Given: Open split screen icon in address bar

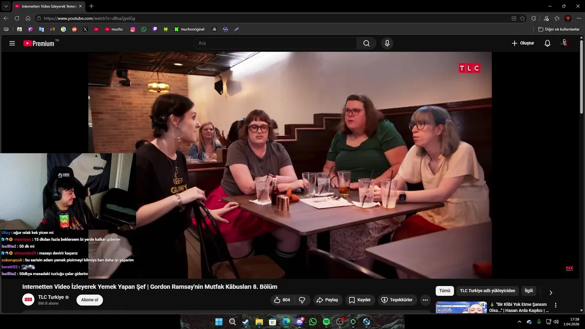Looking at the screenshot, I should coord(514,18).
